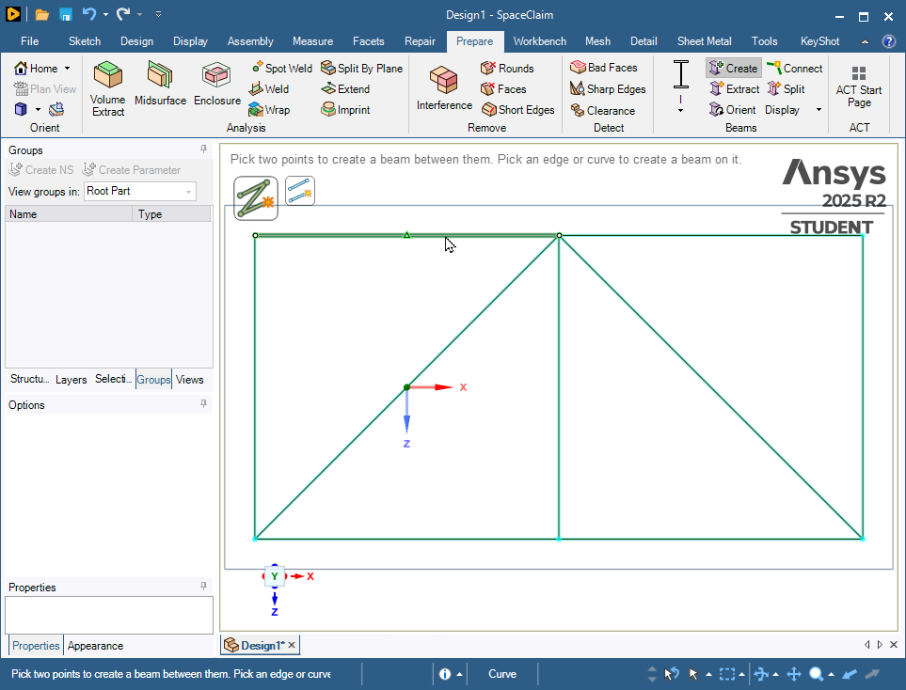Open the Structure panel tab

click(x=29, y=380)
